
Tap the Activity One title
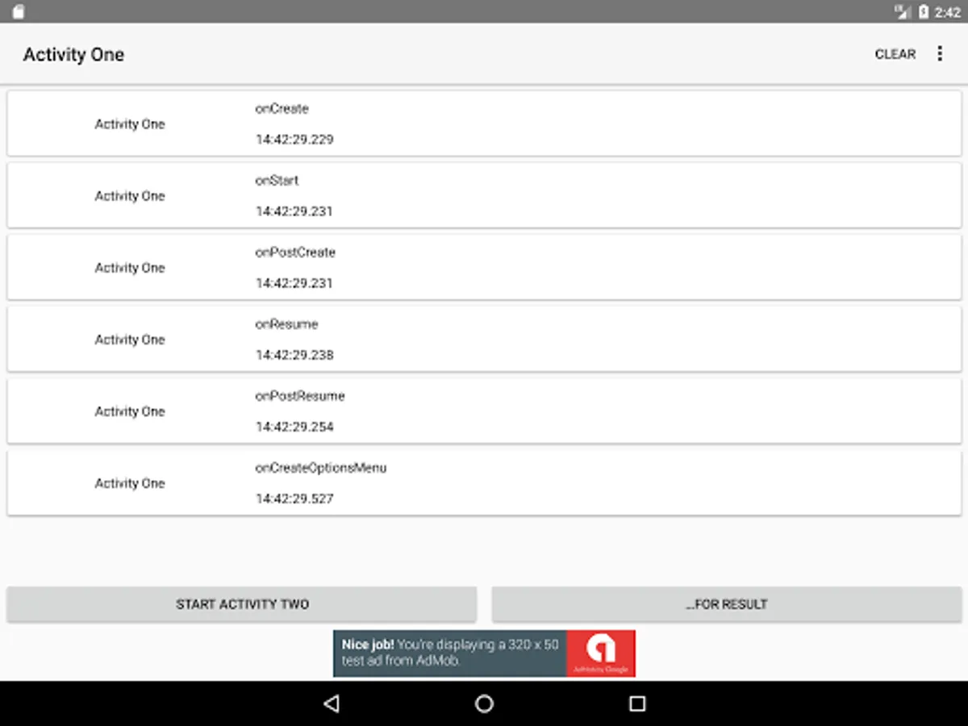[73, 54]
